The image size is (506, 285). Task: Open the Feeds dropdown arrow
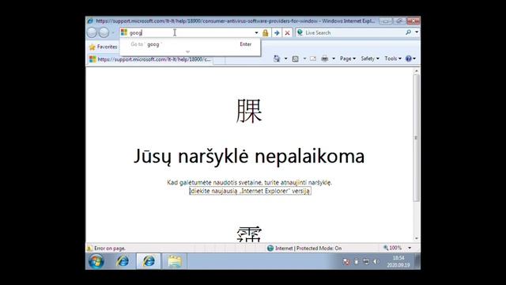click(304, 59)
